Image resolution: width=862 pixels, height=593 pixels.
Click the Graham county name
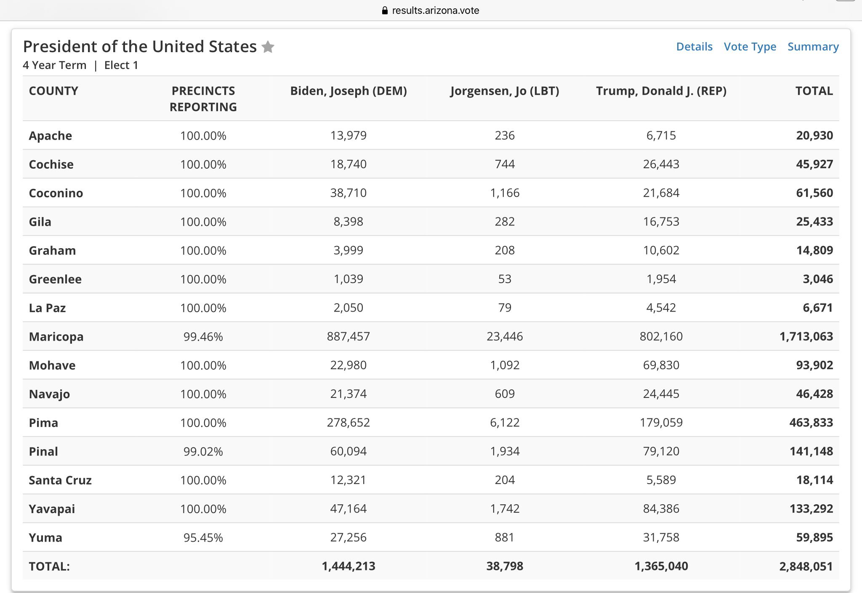coord(52,251)
